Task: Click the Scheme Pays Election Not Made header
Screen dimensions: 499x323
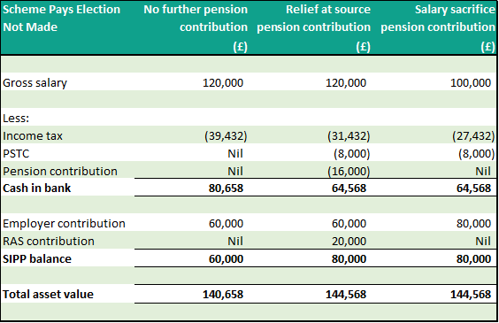Action: [x=62, y=18]
